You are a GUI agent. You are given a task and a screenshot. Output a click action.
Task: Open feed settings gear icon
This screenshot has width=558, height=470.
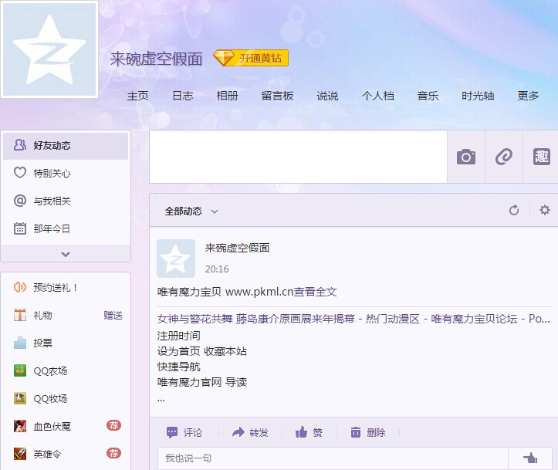click(x=545, y=211)
